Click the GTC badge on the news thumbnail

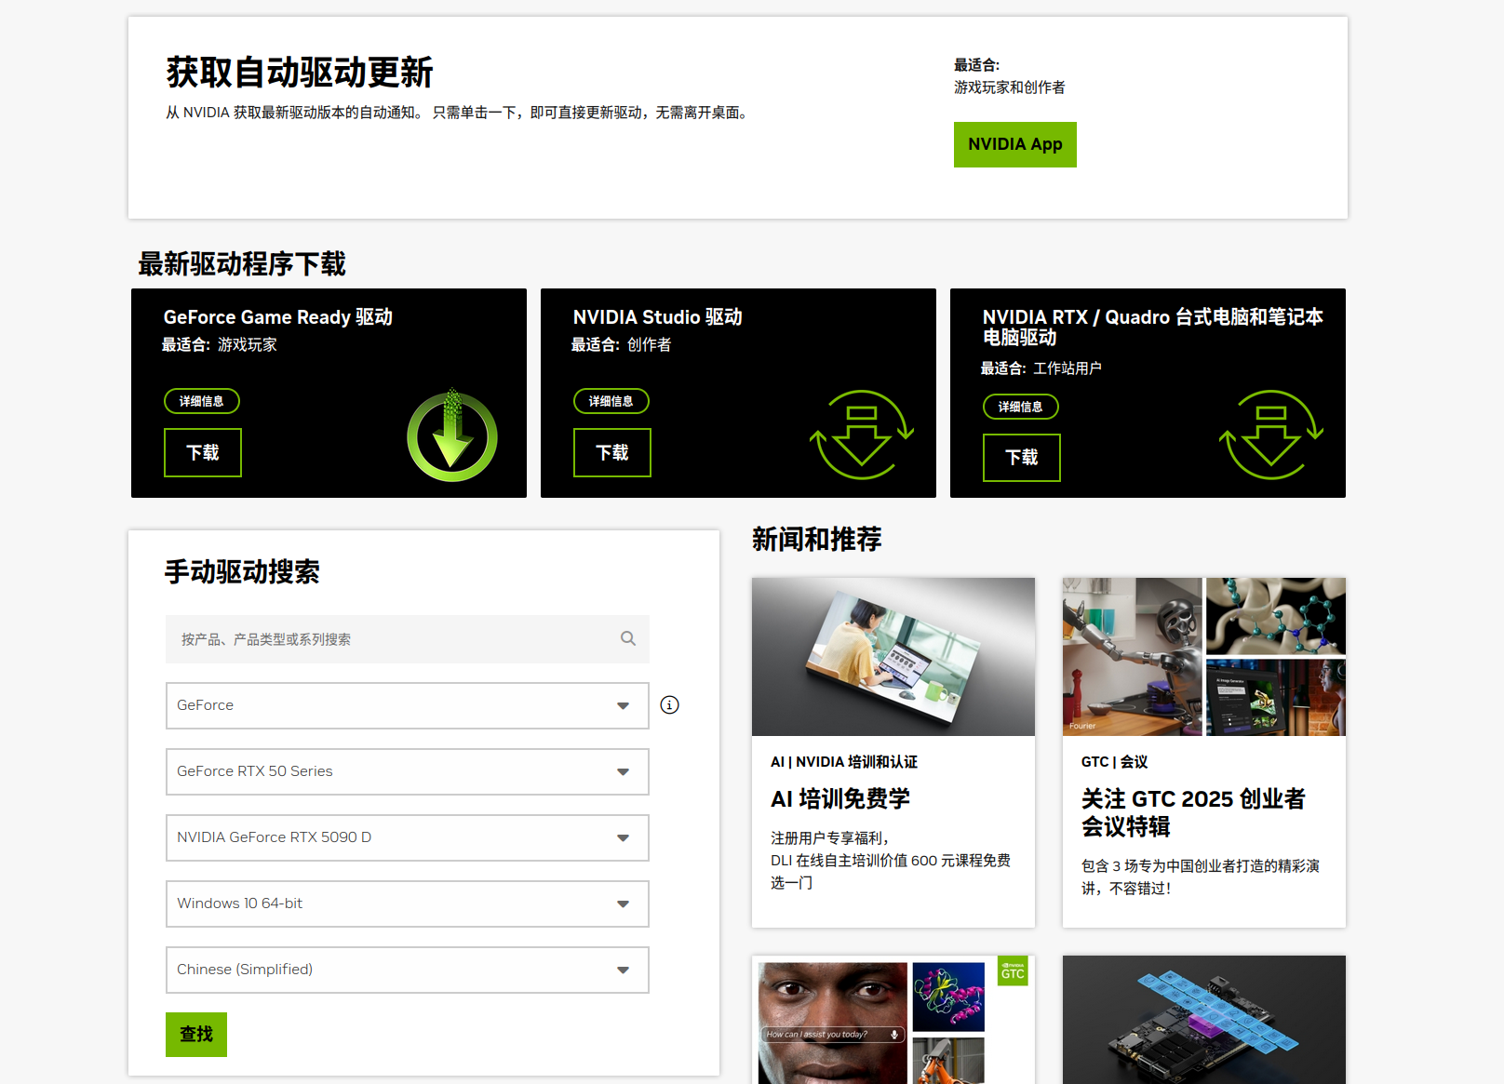point(1013,970)
